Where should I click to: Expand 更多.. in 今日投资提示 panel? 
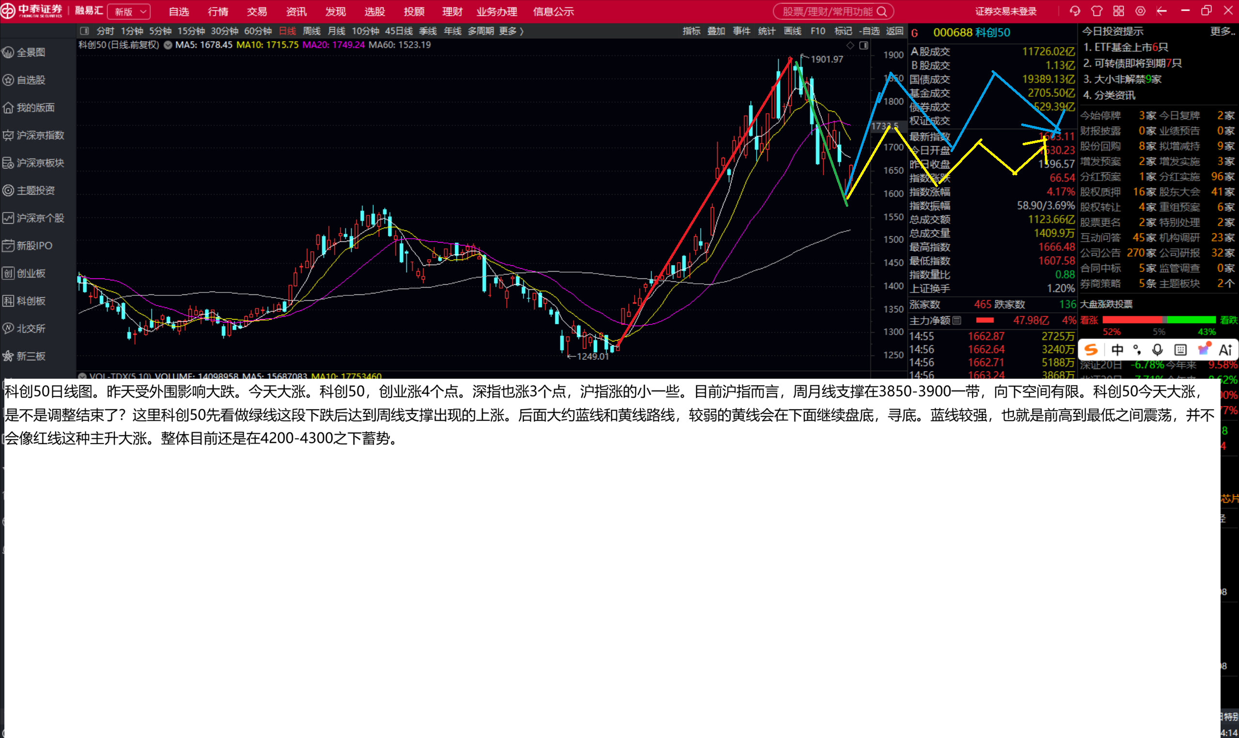coord(1222,31)
